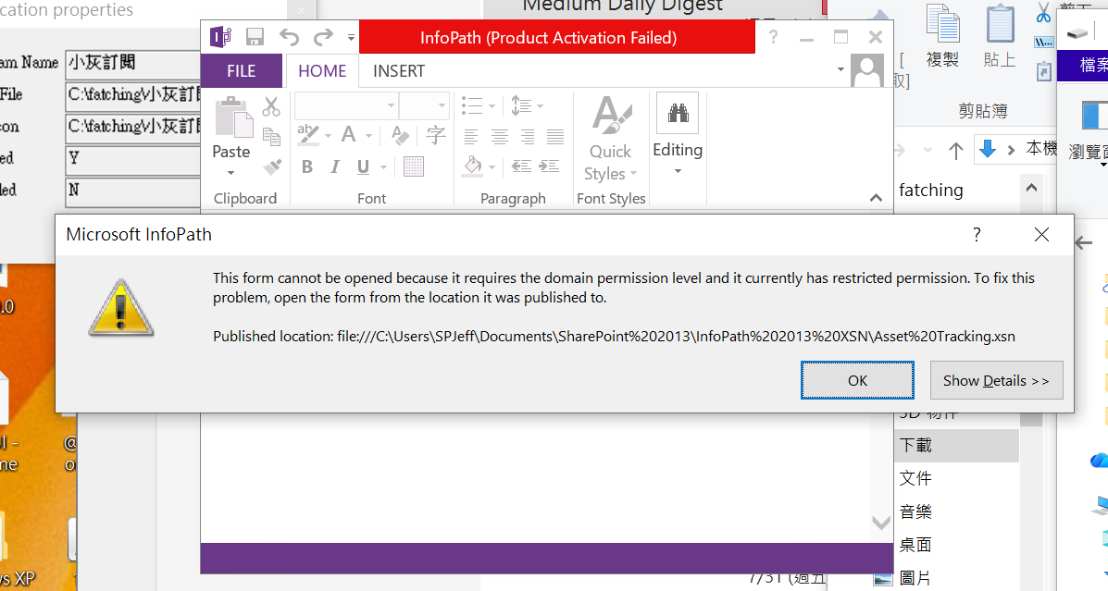Click the Show Details button

(996, 380)
